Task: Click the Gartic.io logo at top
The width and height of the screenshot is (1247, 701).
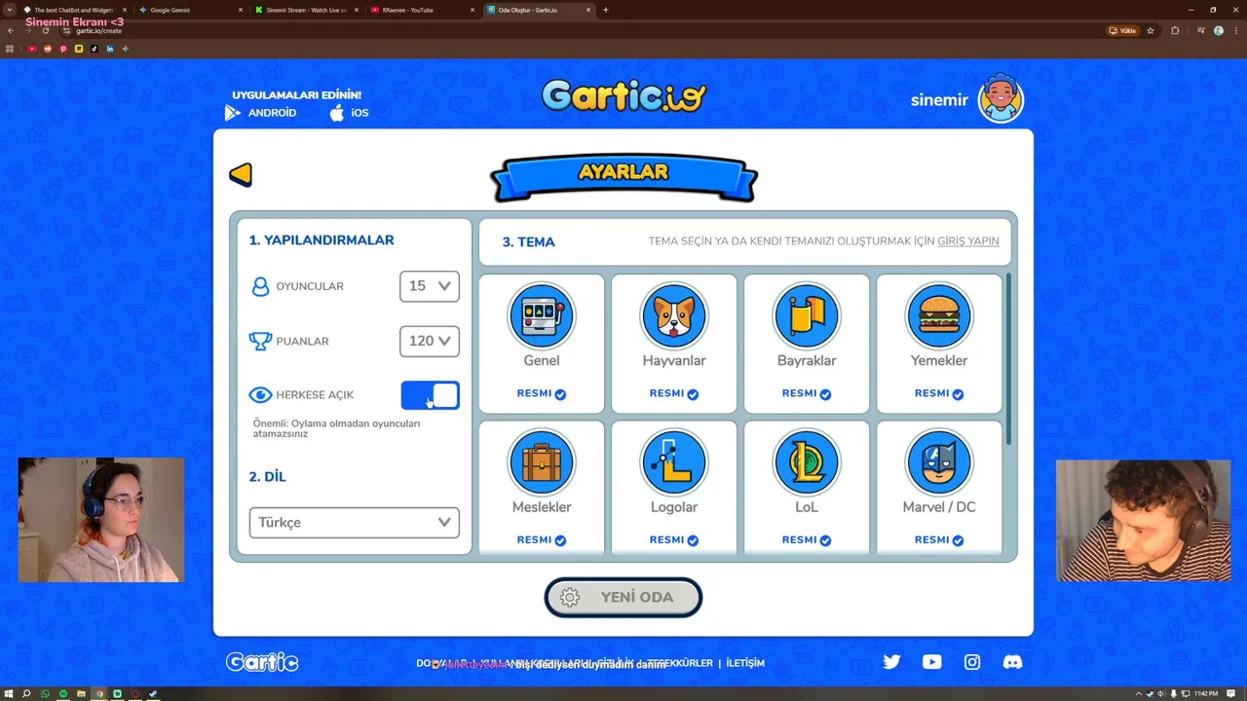Action: [x=623, y=95]
